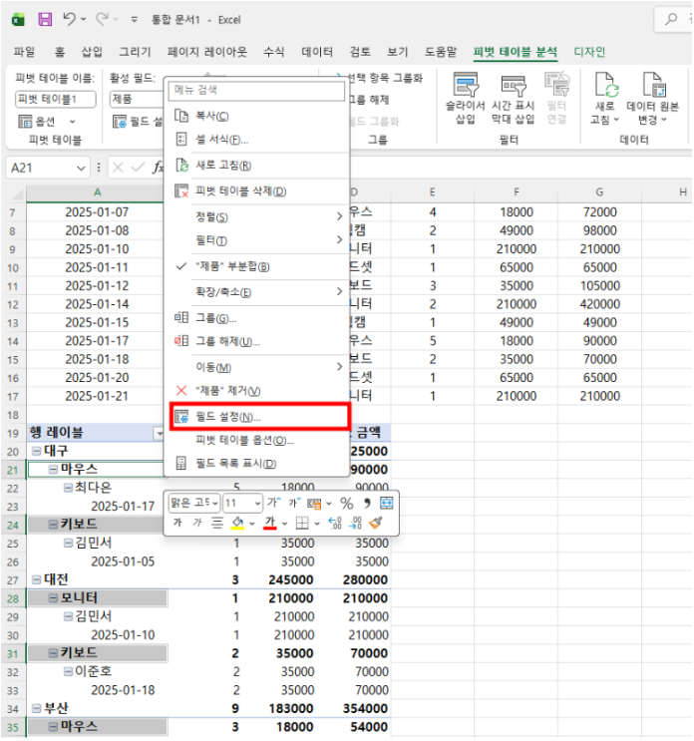Collapse the 대전 row group
694x741 pixels.
pos(36,577)
